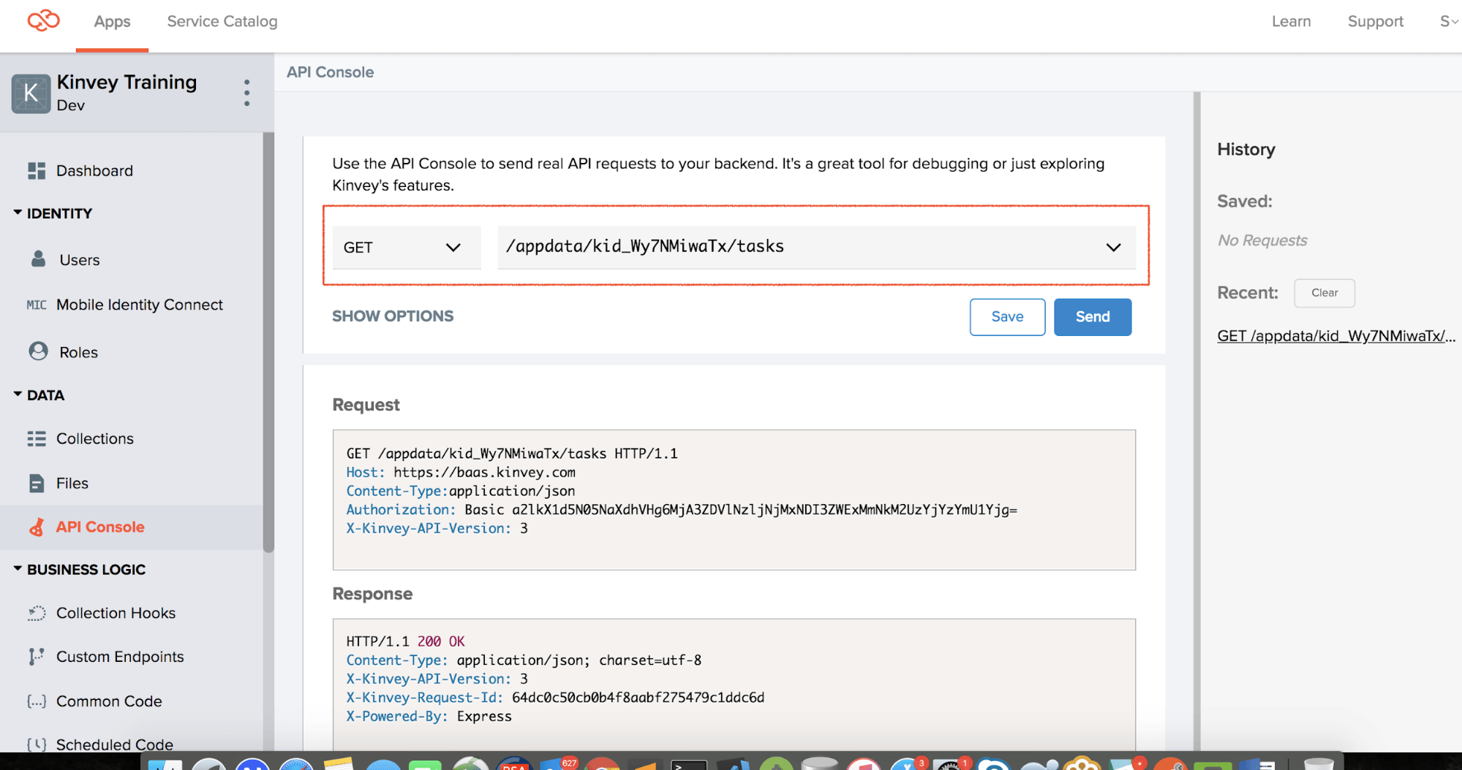The image size is (1462, 770).
Task: Click the Kinvey logo icon
Action: click(43, 20)
